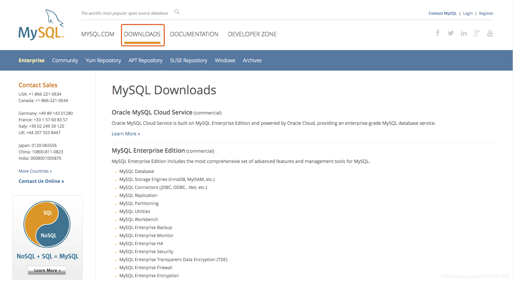Click 'MySQL Enterprise Monitor' list item
The image size is (513, 282).
[146, 235]
